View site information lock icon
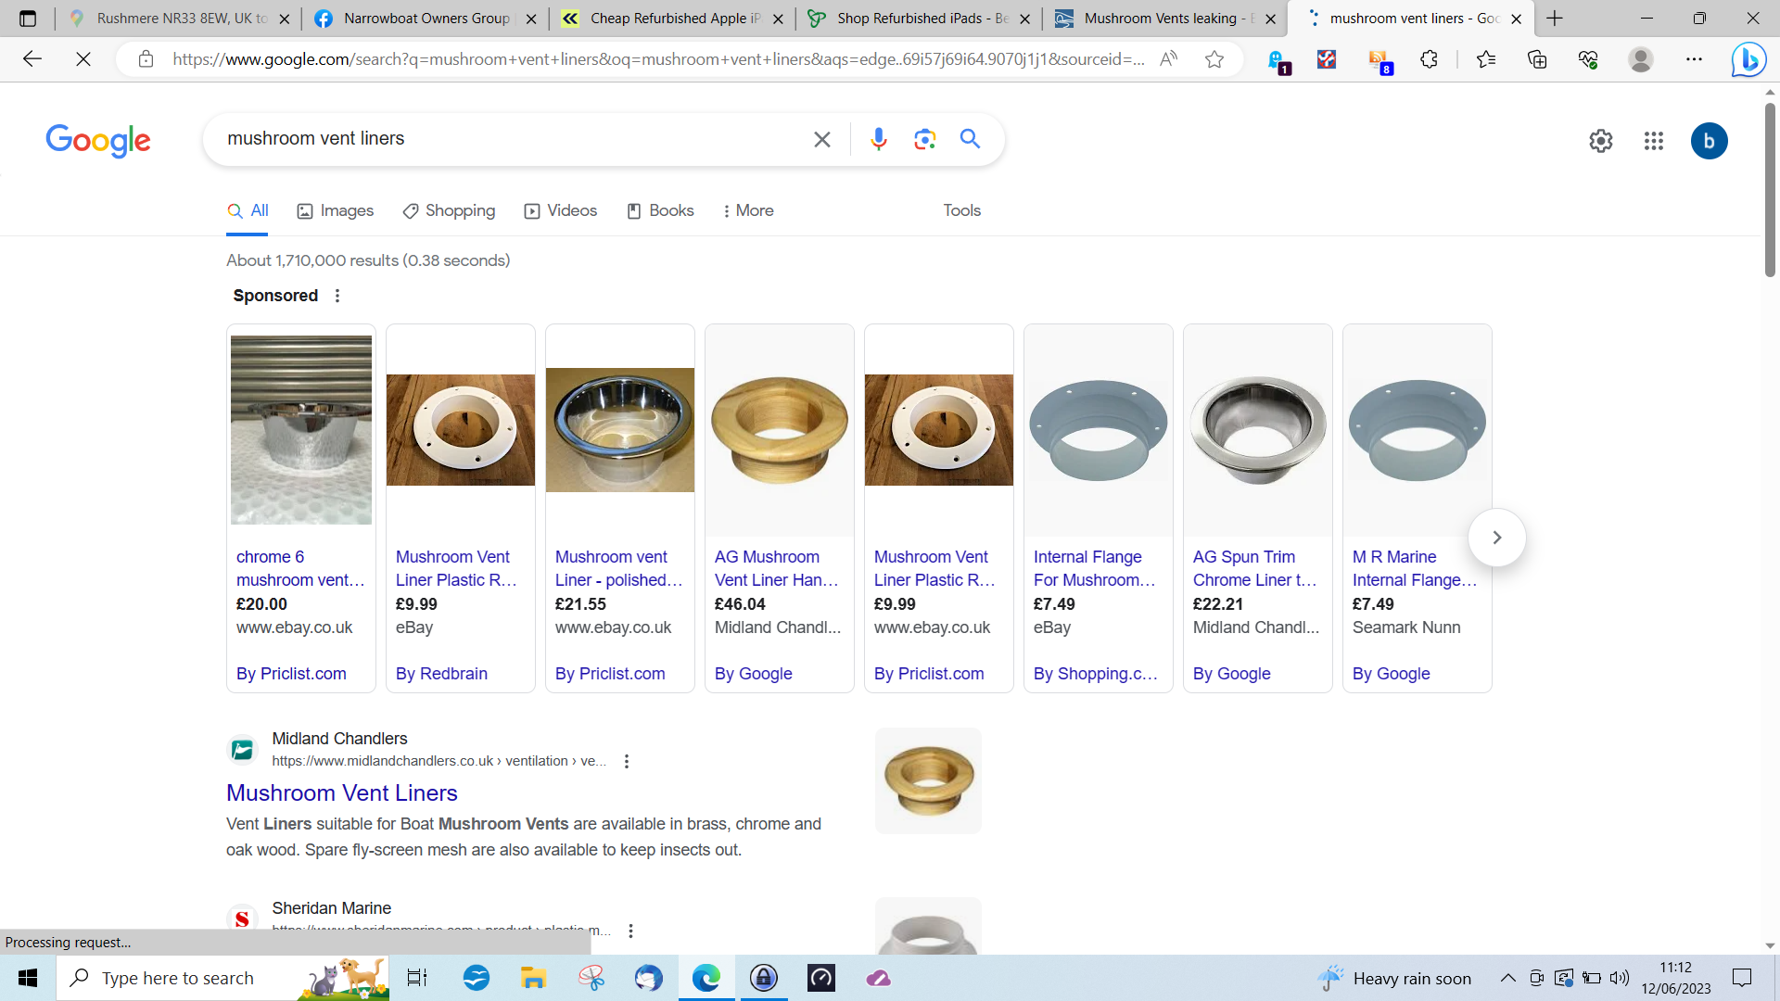 [146, 59]
